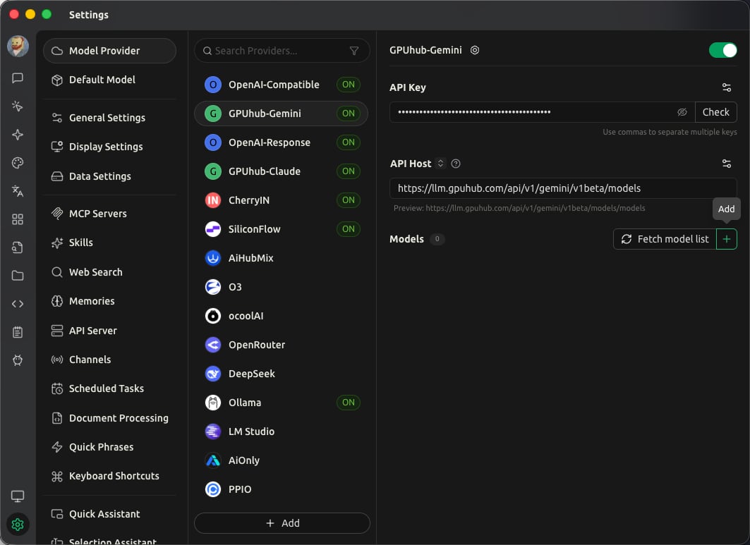The width and height of the screenshot is (750, 545).
Task: Select the O3 provider
Action: pos(282,287)
